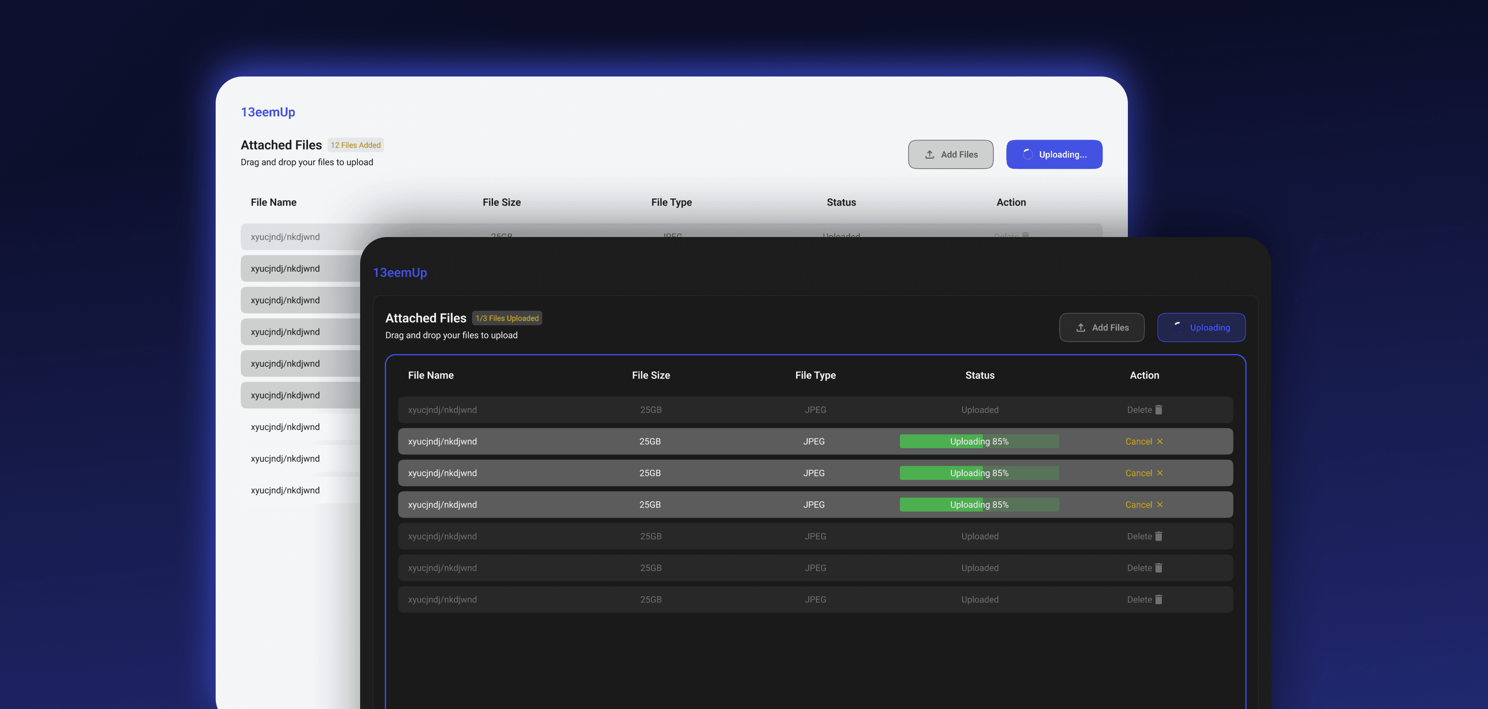Sort by File Size header in dark table
This screenshot has height=709, width=1488.
[651, 375]
